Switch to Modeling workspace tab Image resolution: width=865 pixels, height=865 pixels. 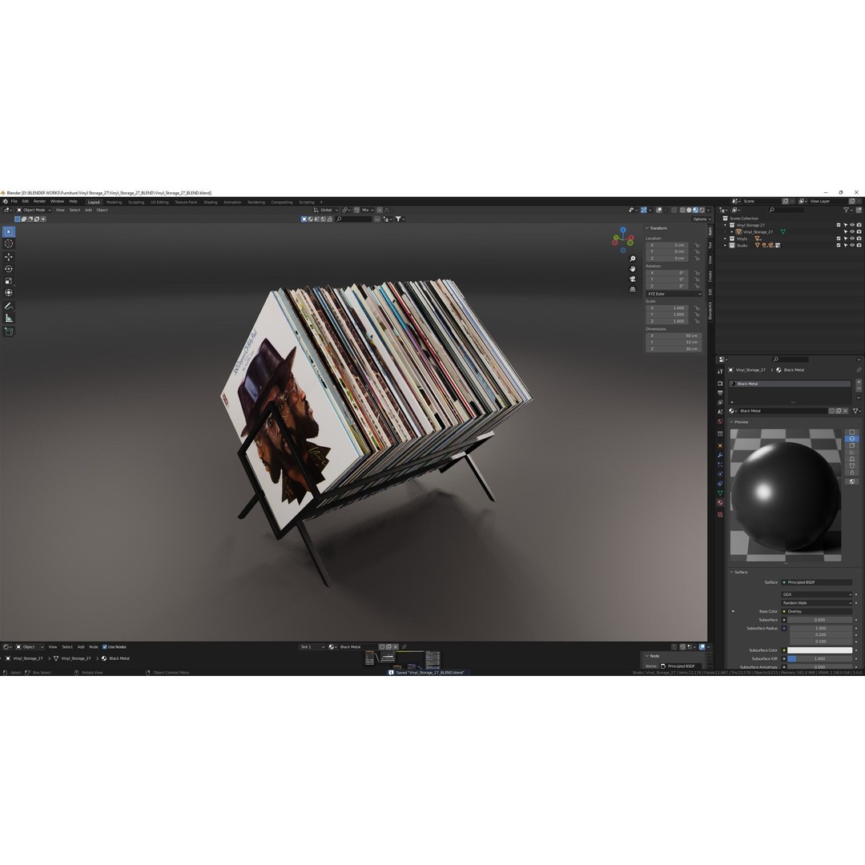pos(115,202)
